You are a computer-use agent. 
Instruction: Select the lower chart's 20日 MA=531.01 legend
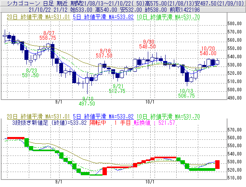pos(38,117)
